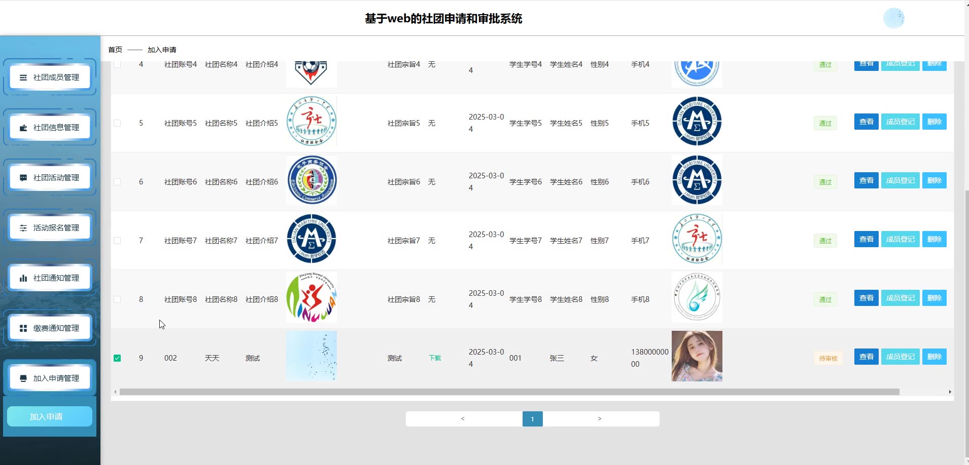
Task: Go to the next page arrow
Action: pyautogui.click(x=600, y=419)
